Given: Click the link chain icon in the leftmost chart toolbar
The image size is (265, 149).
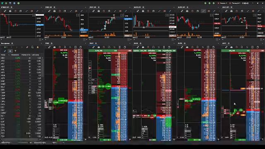Looking at the screenshot, I should (x=5, y=11).
